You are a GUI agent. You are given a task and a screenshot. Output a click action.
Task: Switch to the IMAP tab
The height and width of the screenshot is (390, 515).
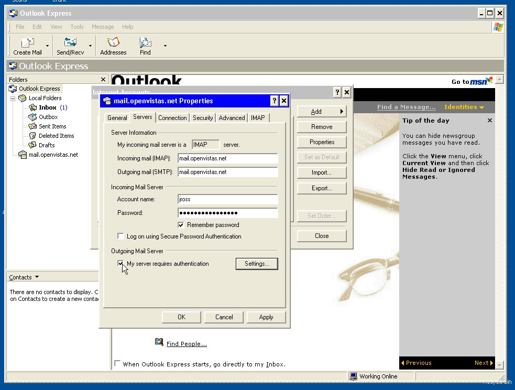[x=258, y=118]
